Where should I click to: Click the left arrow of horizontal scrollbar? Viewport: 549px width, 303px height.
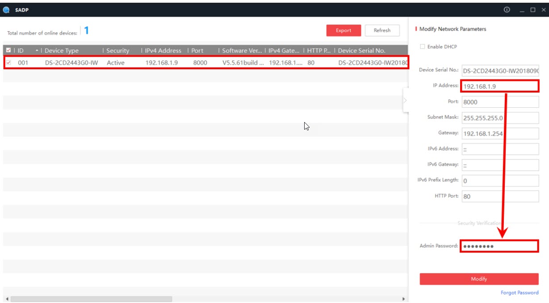7,299
